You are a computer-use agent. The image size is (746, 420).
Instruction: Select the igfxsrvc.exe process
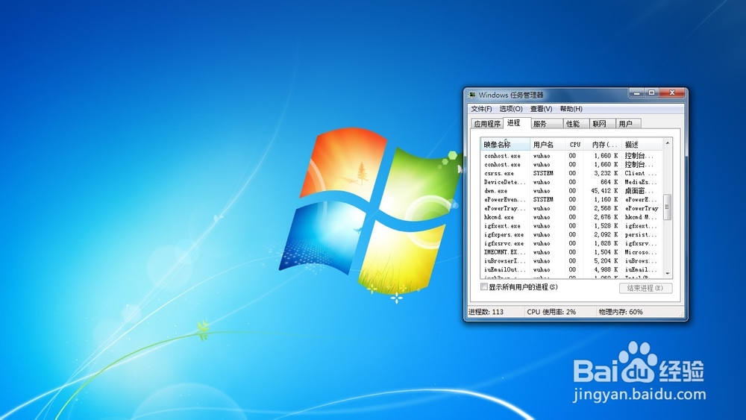tap(504, 243)
